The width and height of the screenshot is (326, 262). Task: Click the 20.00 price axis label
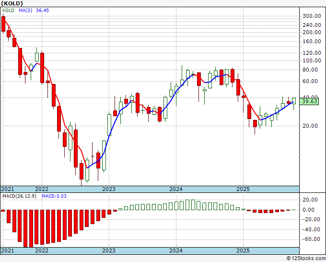(310, 126)
